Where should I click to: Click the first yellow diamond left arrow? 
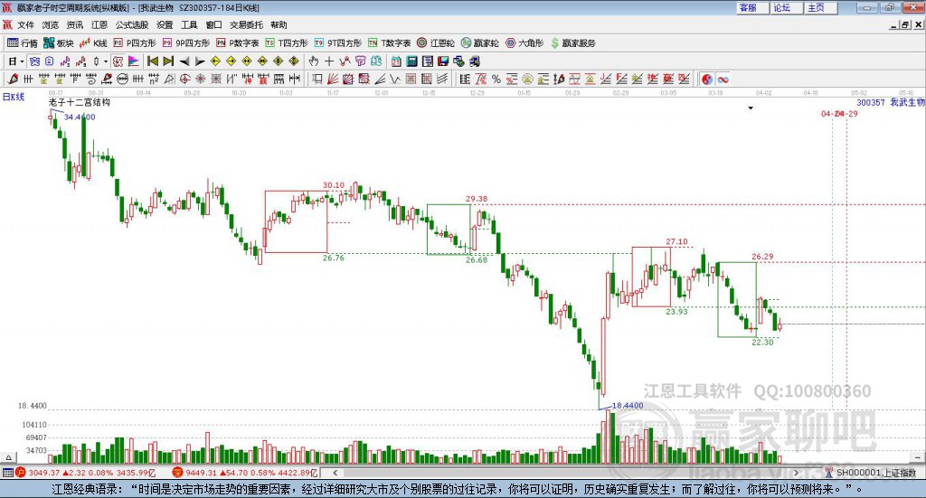215,61
